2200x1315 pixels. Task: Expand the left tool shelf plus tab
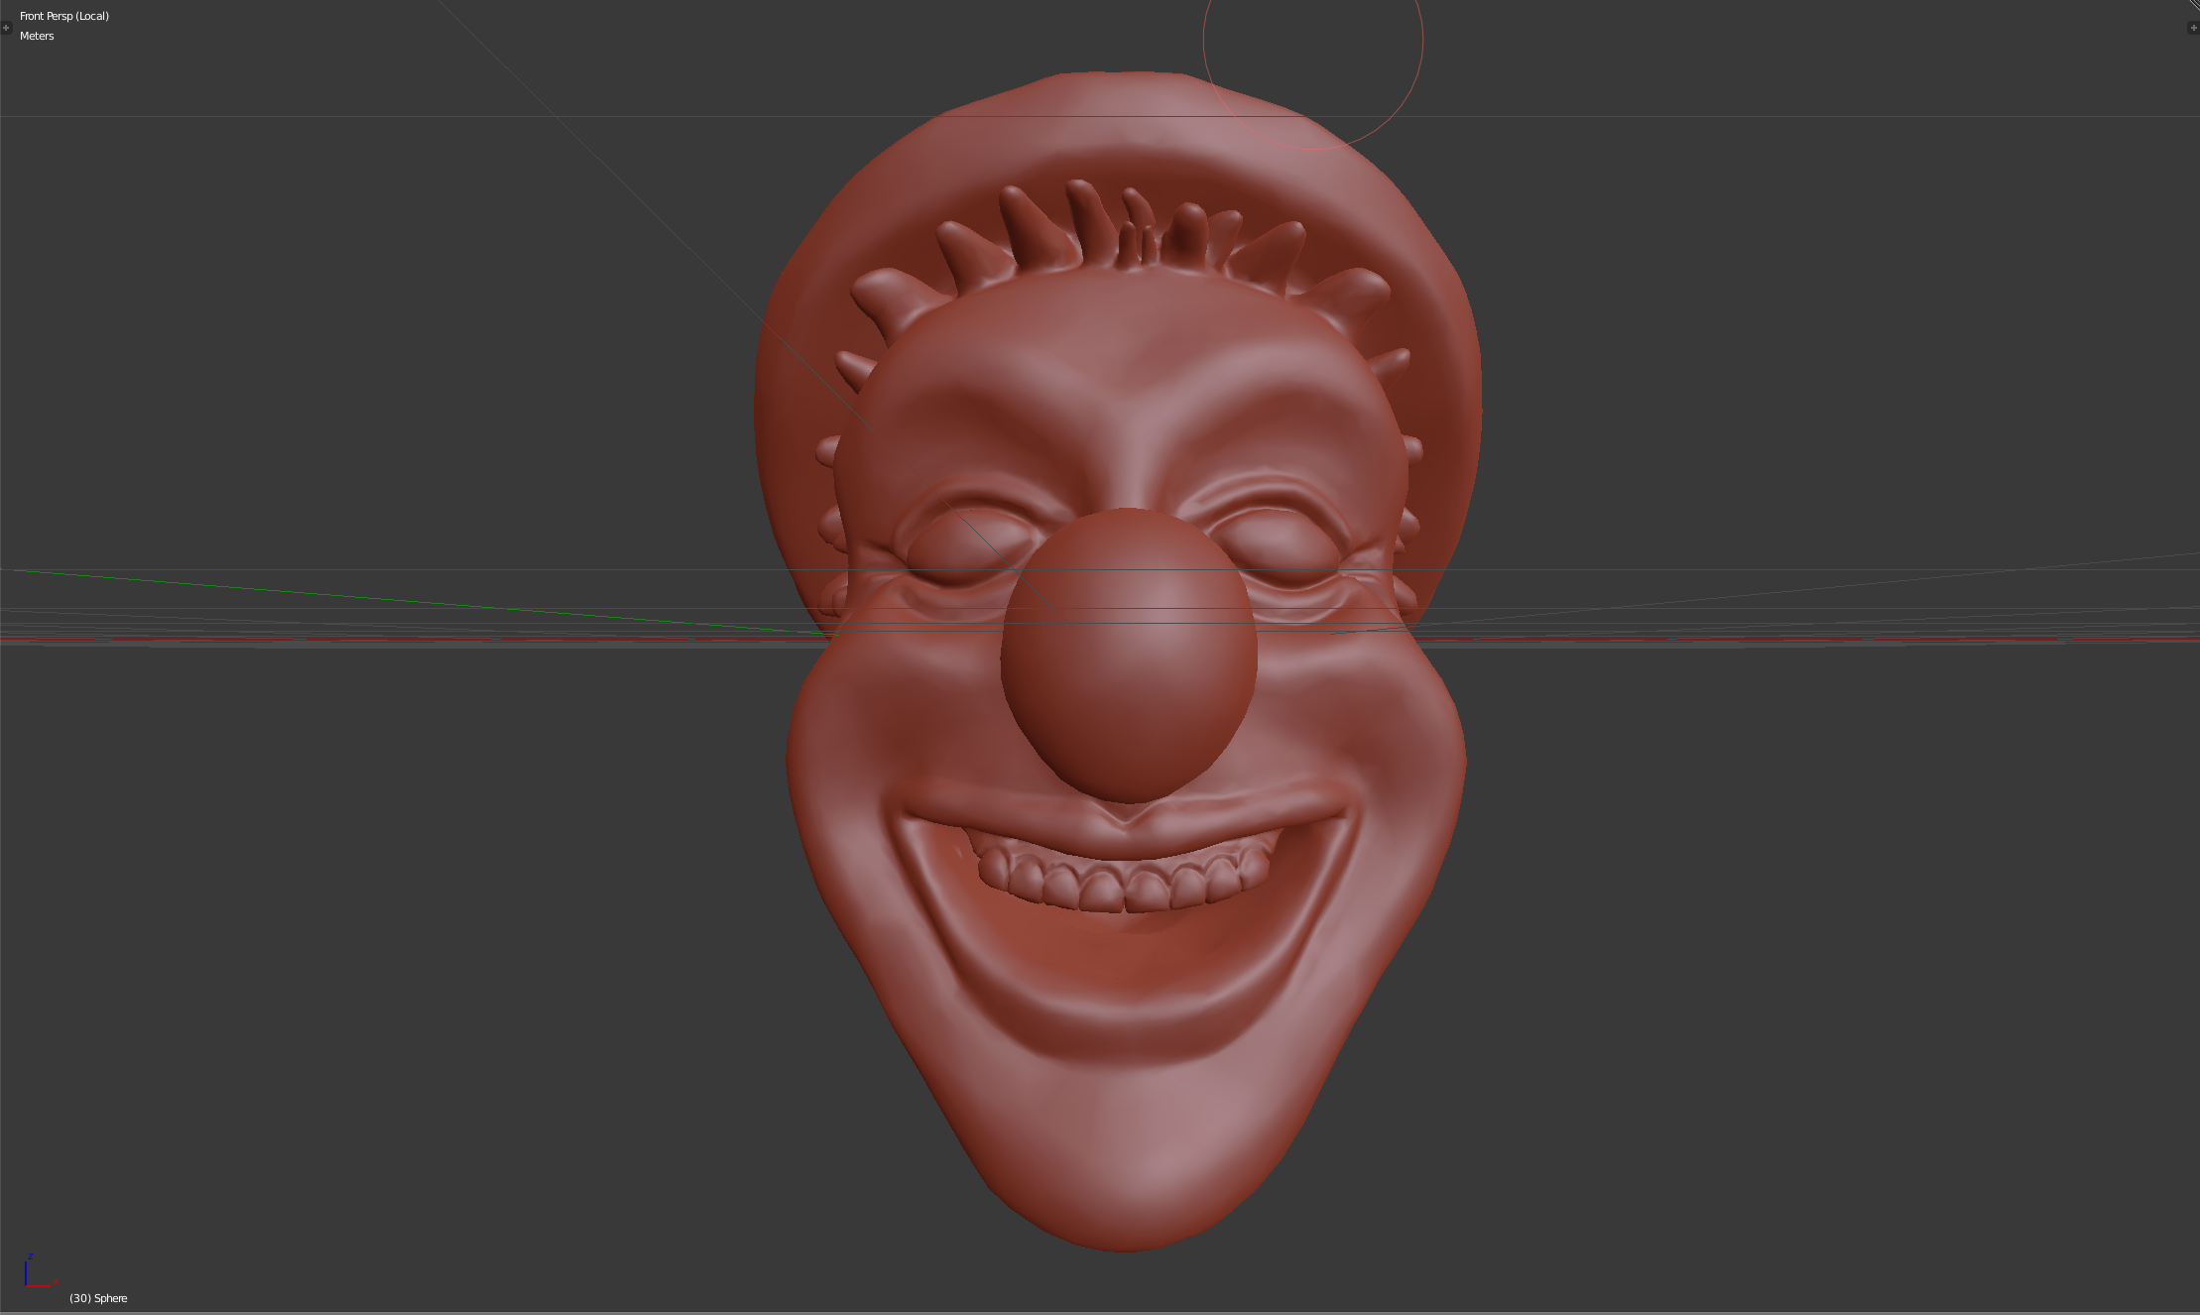(6, 28)
